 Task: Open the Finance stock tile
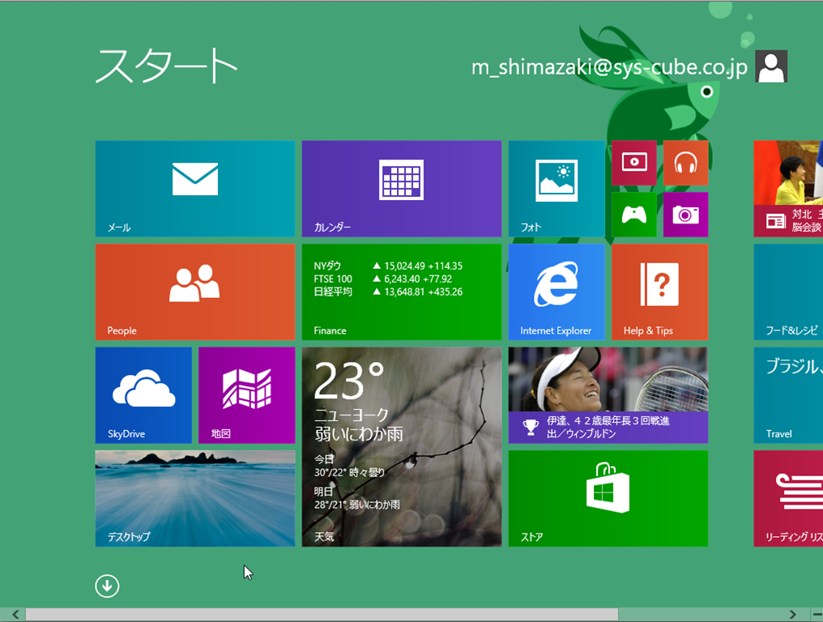(402, 292)
